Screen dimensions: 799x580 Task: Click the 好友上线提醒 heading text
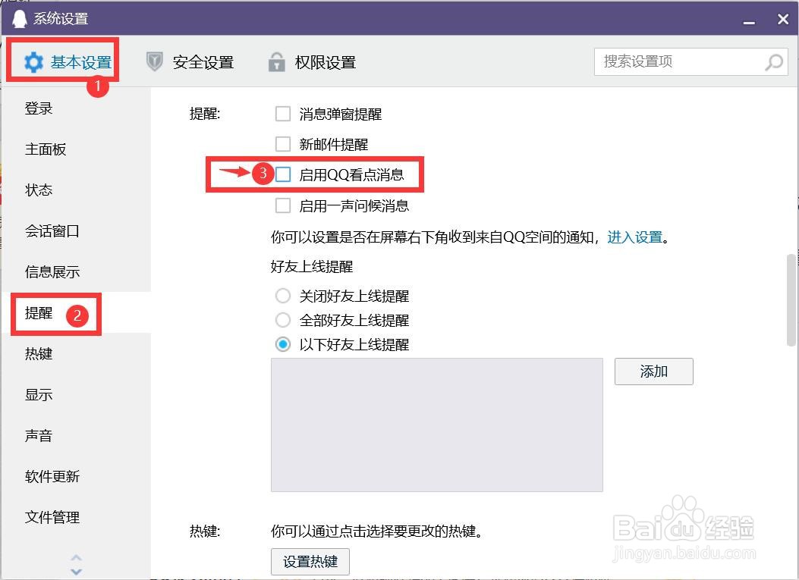tap(312, 266)
